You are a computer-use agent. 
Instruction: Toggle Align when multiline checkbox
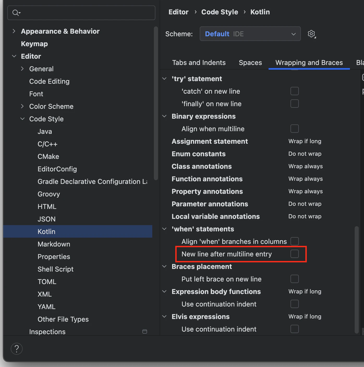coord(295,129)
